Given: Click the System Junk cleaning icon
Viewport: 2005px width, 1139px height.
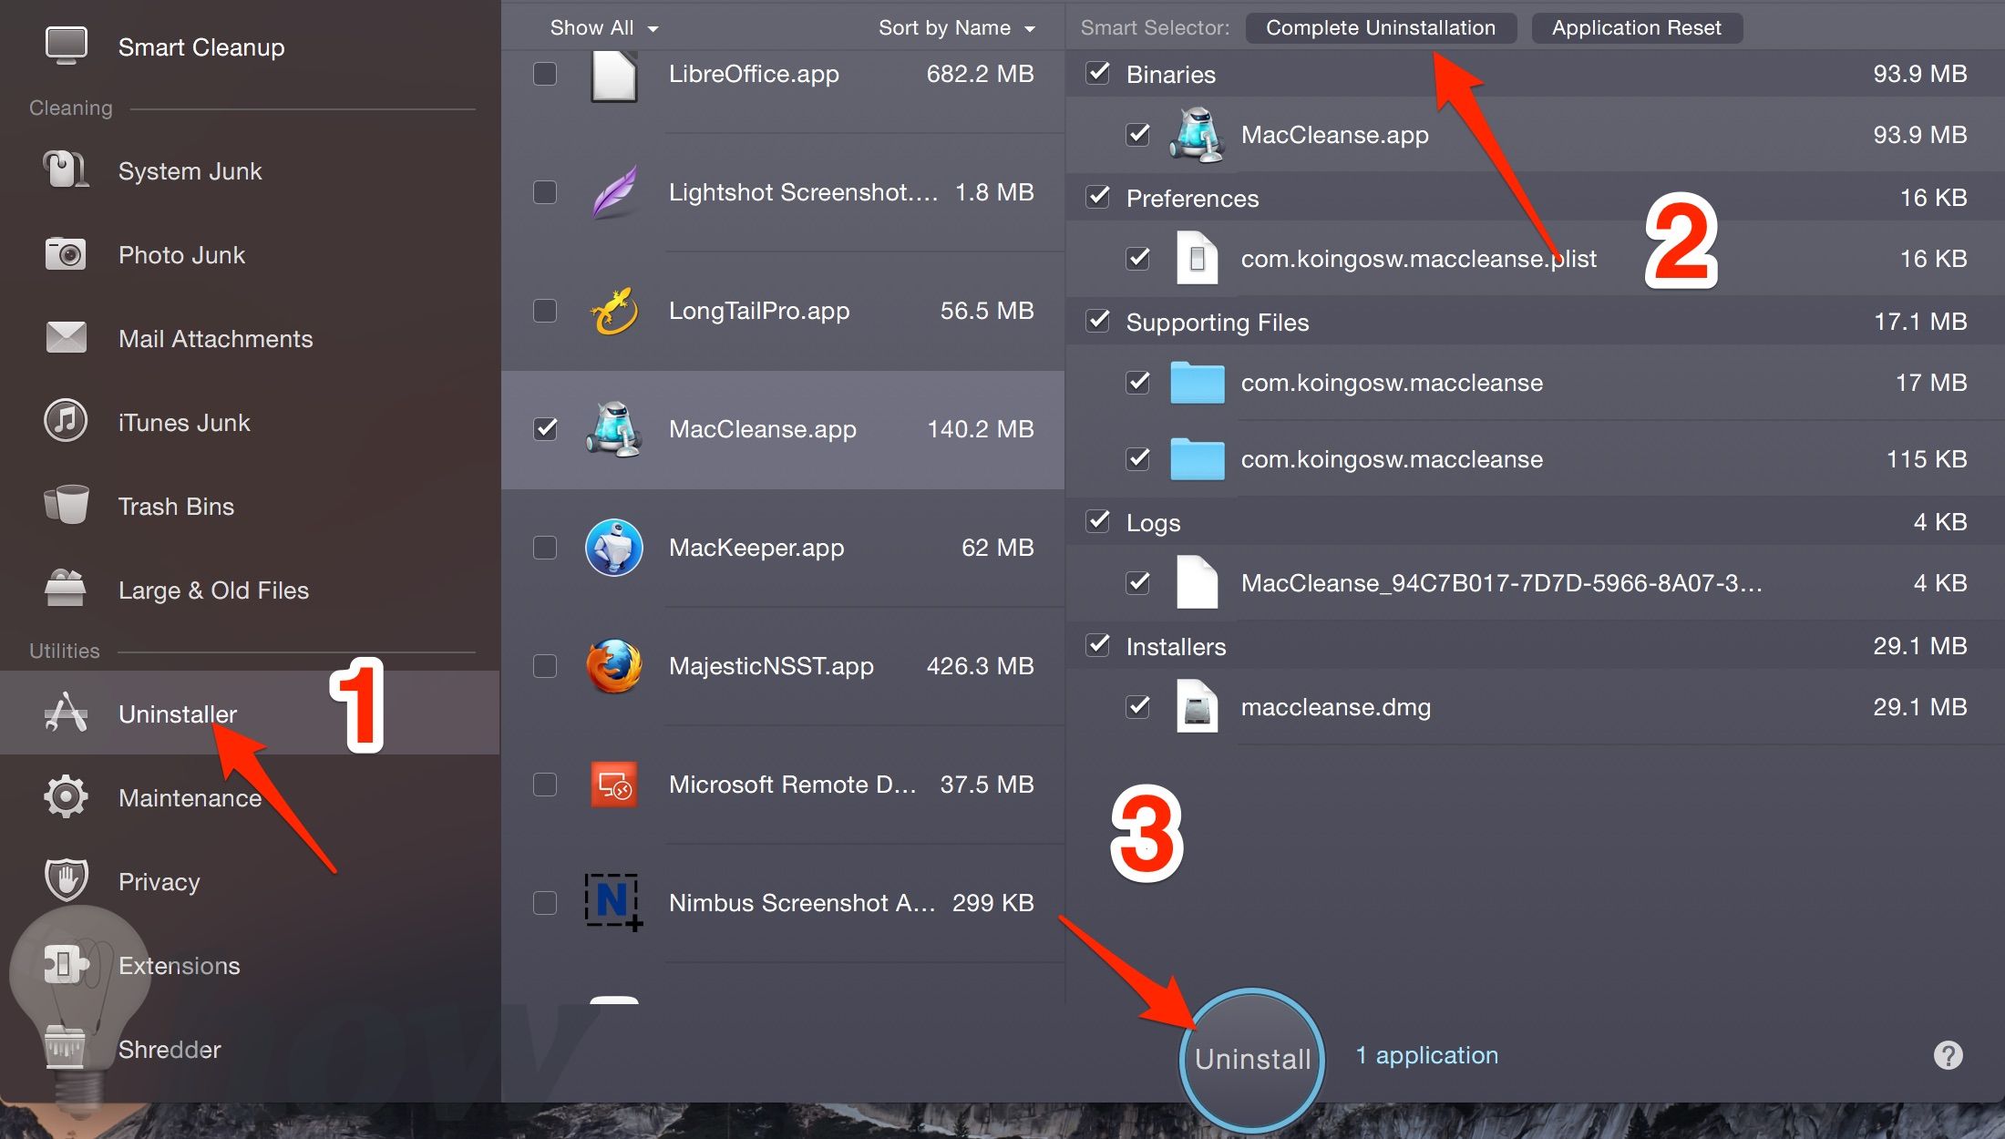Looking at the screenshot, I should [x=64, y=169].
